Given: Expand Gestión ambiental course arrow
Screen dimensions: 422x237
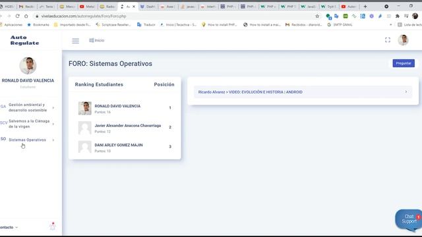Looking at the screenshot, I should [x=53, y=107].
